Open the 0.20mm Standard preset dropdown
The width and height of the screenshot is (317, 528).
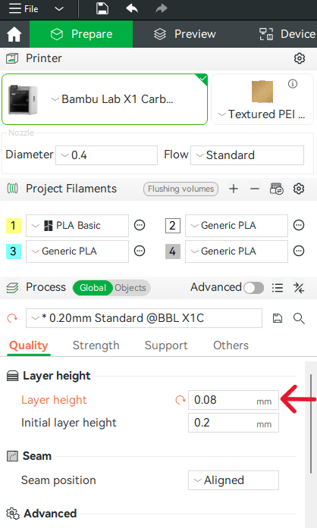144,318
